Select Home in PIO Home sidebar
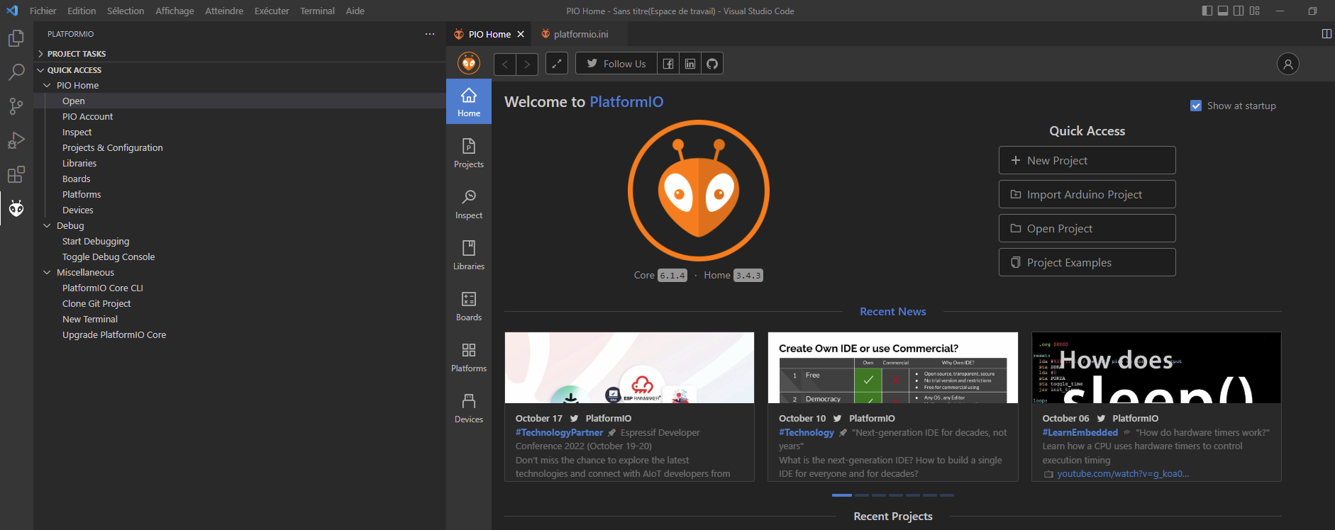The image size is (1335, 530). 469,102
